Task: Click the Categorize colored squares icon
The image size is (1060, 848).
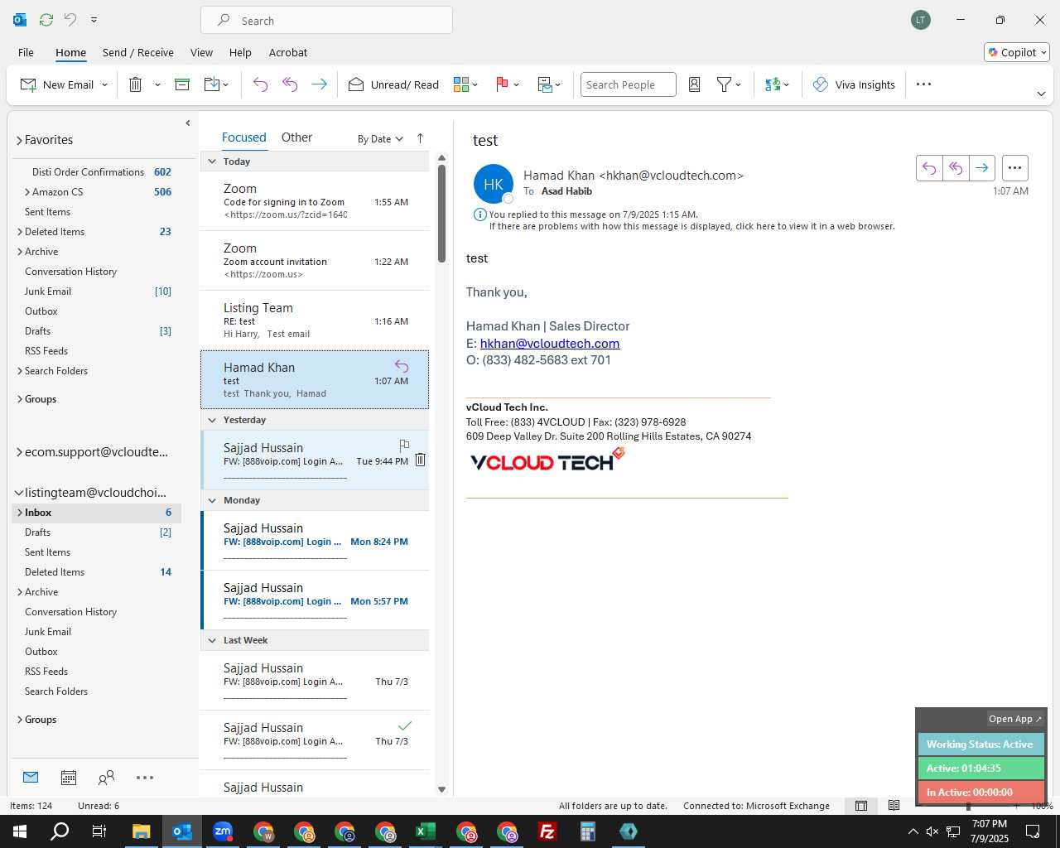Action: coord(461,84)
